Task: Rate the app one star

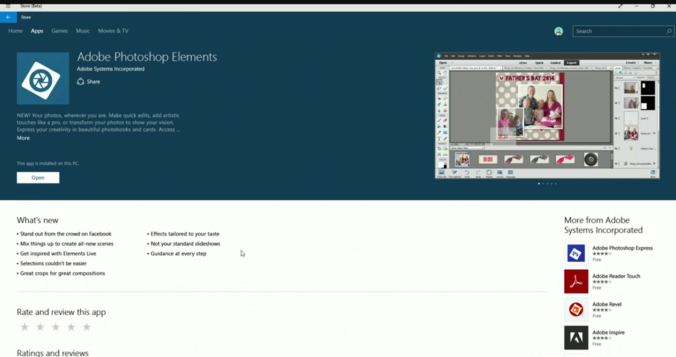Action: pos(24,327)
